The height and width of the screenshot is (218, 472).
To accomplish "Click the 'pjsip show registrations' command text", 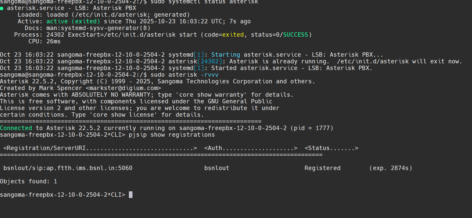I will tap(172, 135).
